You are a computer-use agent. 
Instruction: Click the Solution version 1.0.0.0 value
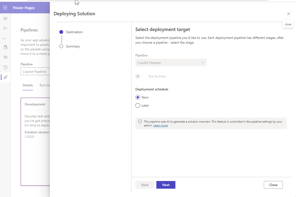pos(29,137)
